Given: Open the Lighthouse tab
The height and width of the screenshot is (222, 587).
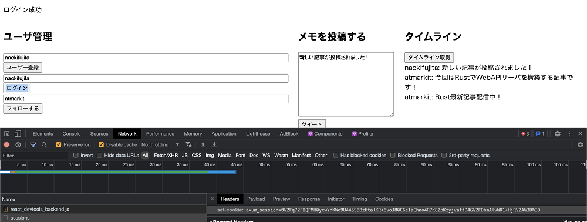Looking at the screenshot, I should click(258, 134).
